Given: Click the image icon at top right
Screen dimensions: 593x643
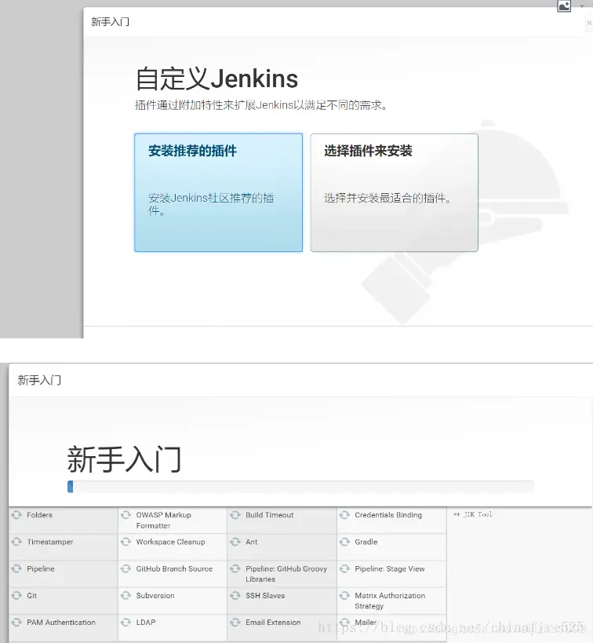Looking at the screenshot, I should (564, 5).
